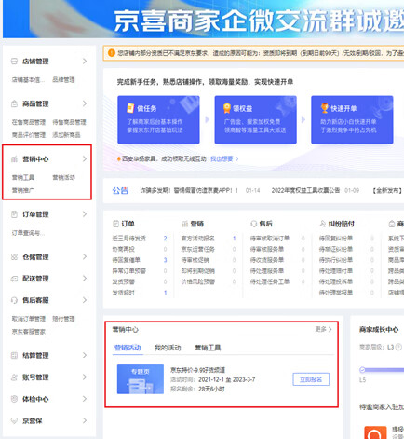The height and width of the screenshot is (439, 404).
Task: Click the 售后 section headset icon
Action: (x=254, y=224)
